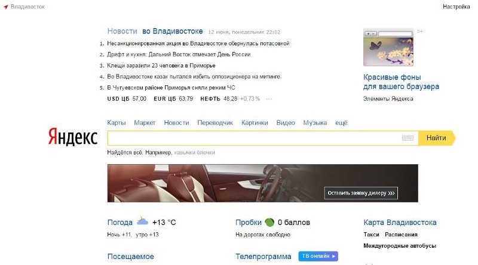Image resolution: width=478 pixels, height=265 pixels.
Task: Open the Карты service tab
Action: click(116, 123)
